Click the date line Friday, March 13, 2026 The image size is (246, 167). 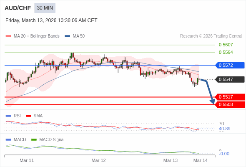click(51, 20)
